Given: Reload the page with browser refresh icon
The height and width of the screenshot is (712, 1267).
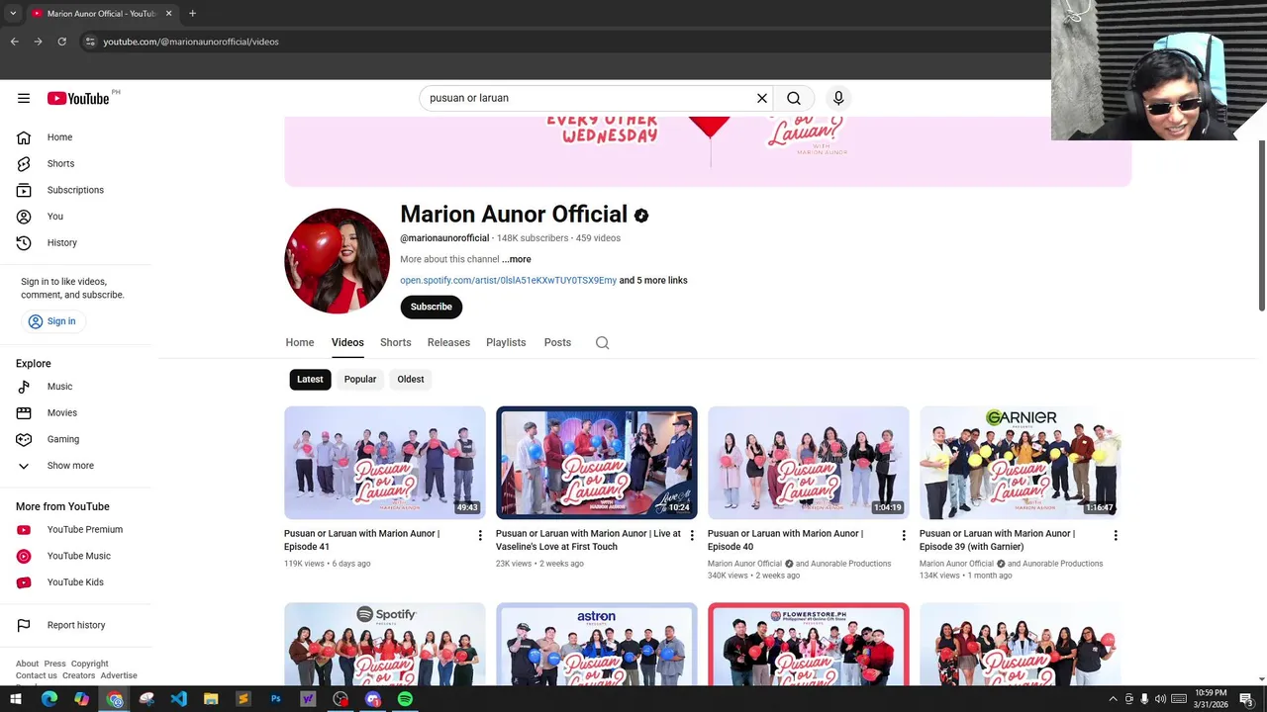Looking at the screenshot, I should pyautogui.click(x=61, y=42).
